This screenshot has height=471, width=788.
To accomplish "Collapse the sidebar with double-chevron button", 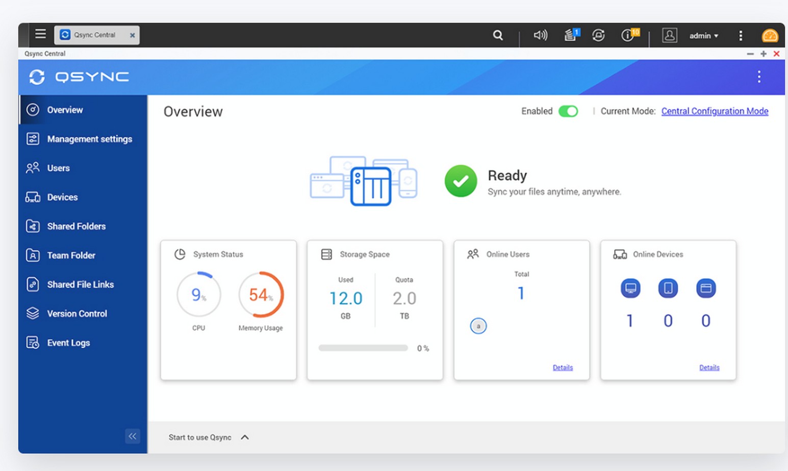I will 133,436.
